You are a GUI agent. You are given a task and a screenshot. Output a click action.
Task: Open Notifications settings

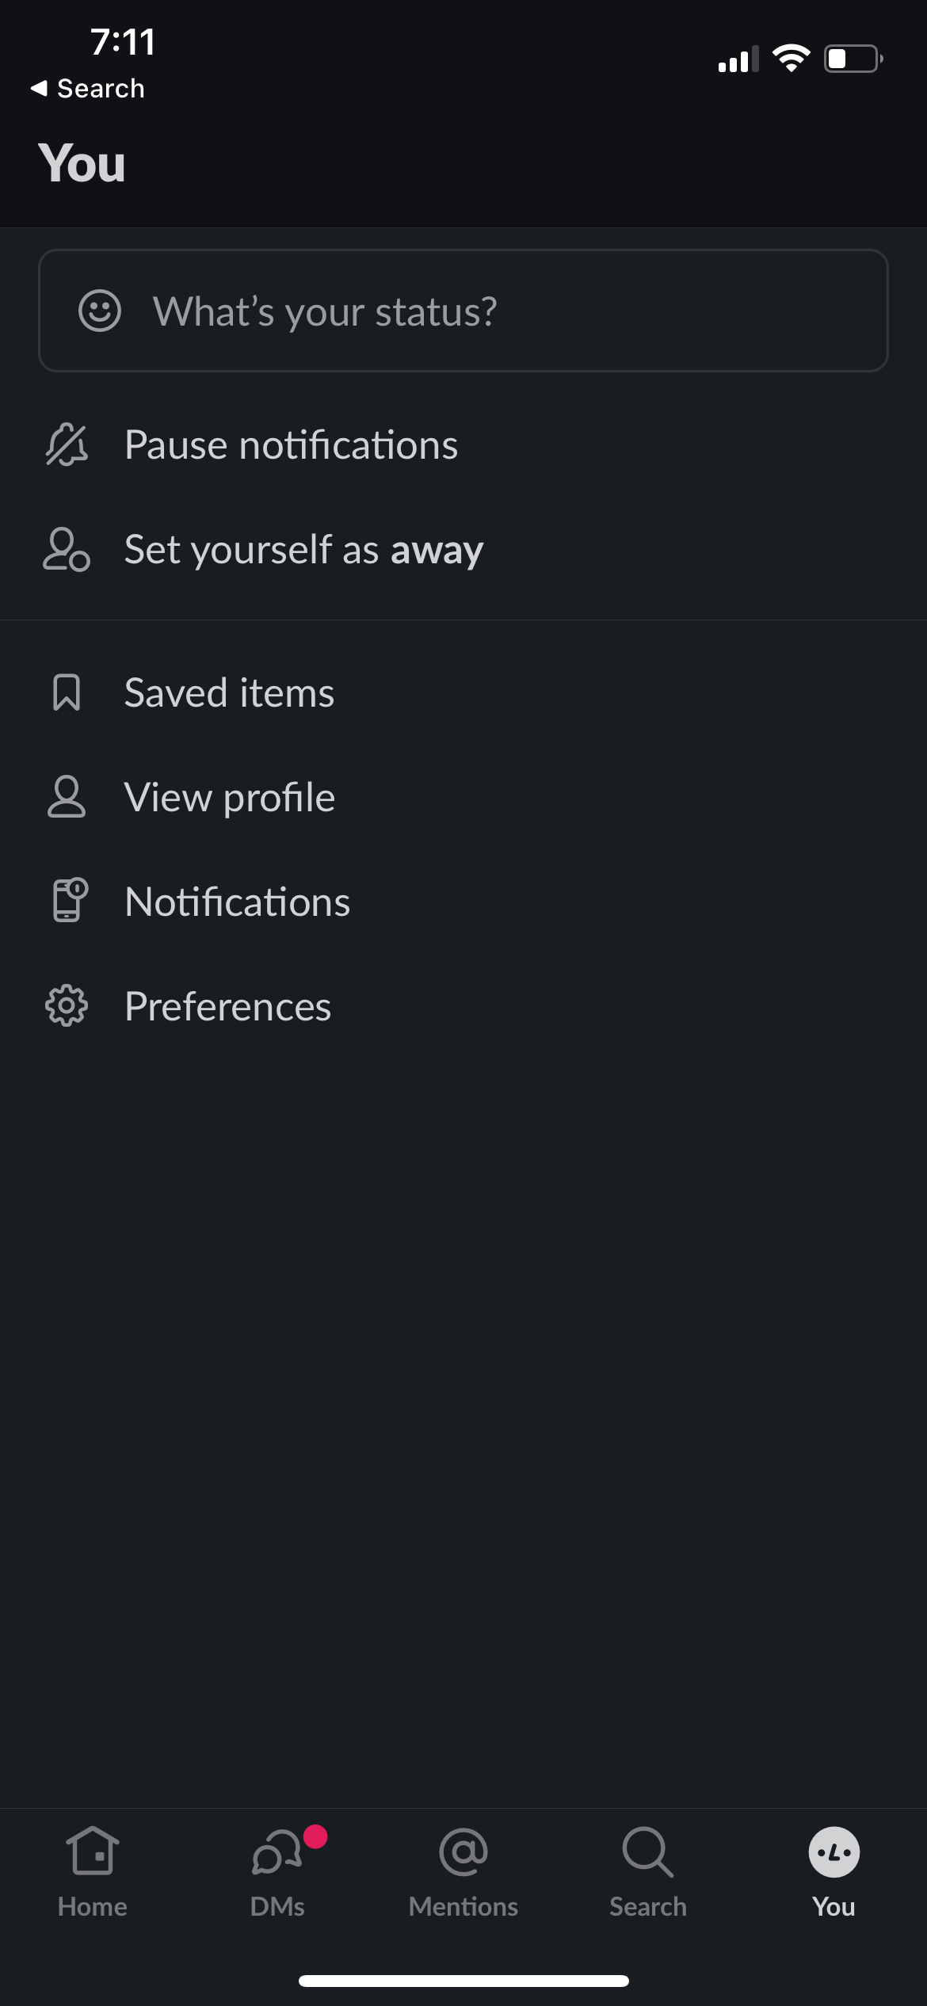237,901
